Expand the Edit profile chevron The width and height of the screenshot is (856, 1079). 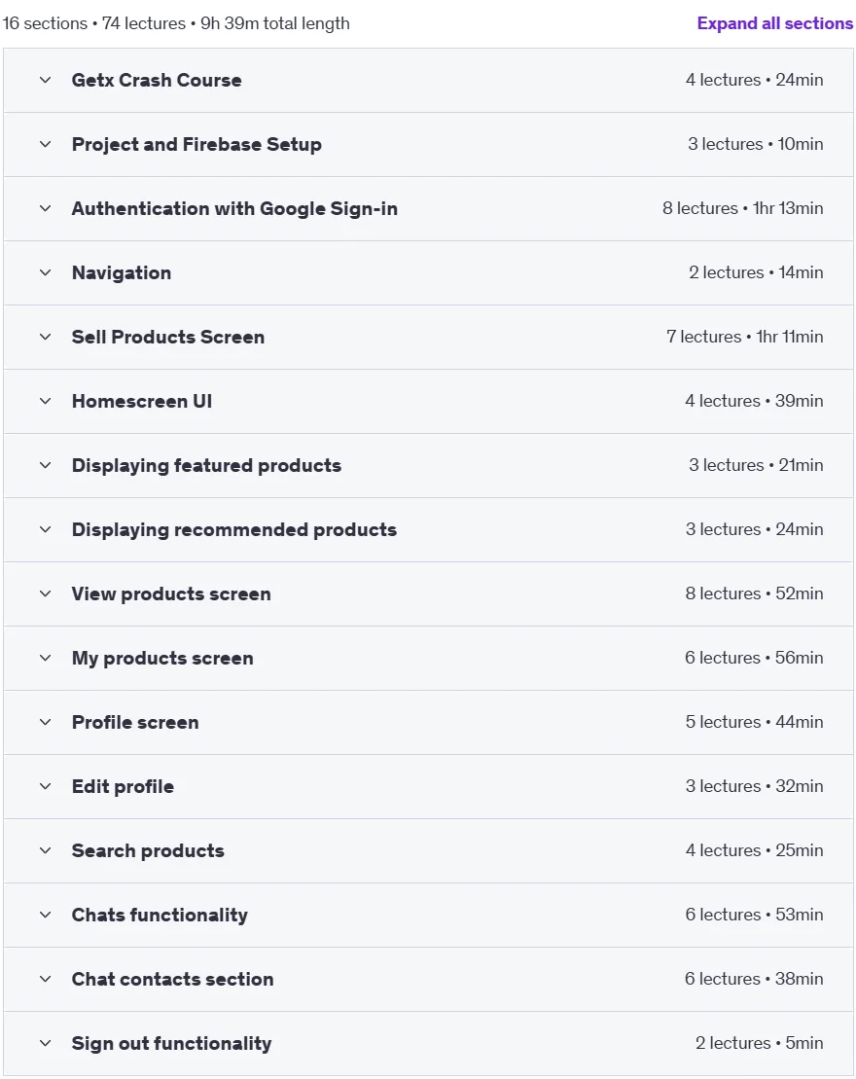pos(46,786)
